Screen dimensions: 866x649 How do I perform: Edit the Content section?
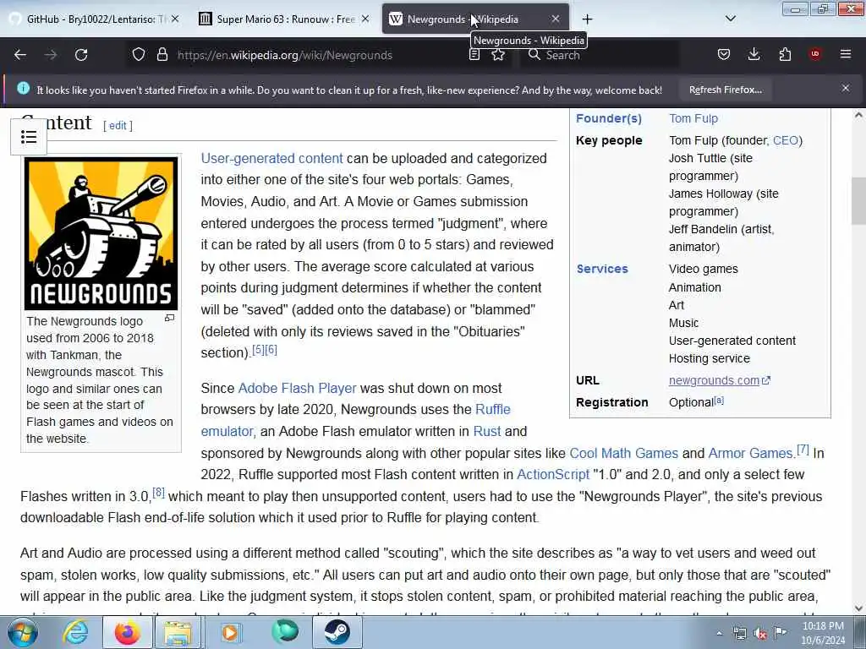(x=118, y=126)
